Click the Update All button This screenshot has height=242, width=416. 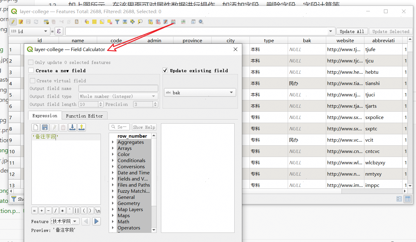352,31
